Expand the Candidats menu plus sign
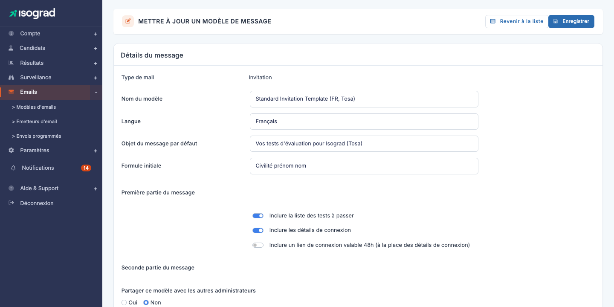Viewport: 614px width, 307px height. click(96, 49)
